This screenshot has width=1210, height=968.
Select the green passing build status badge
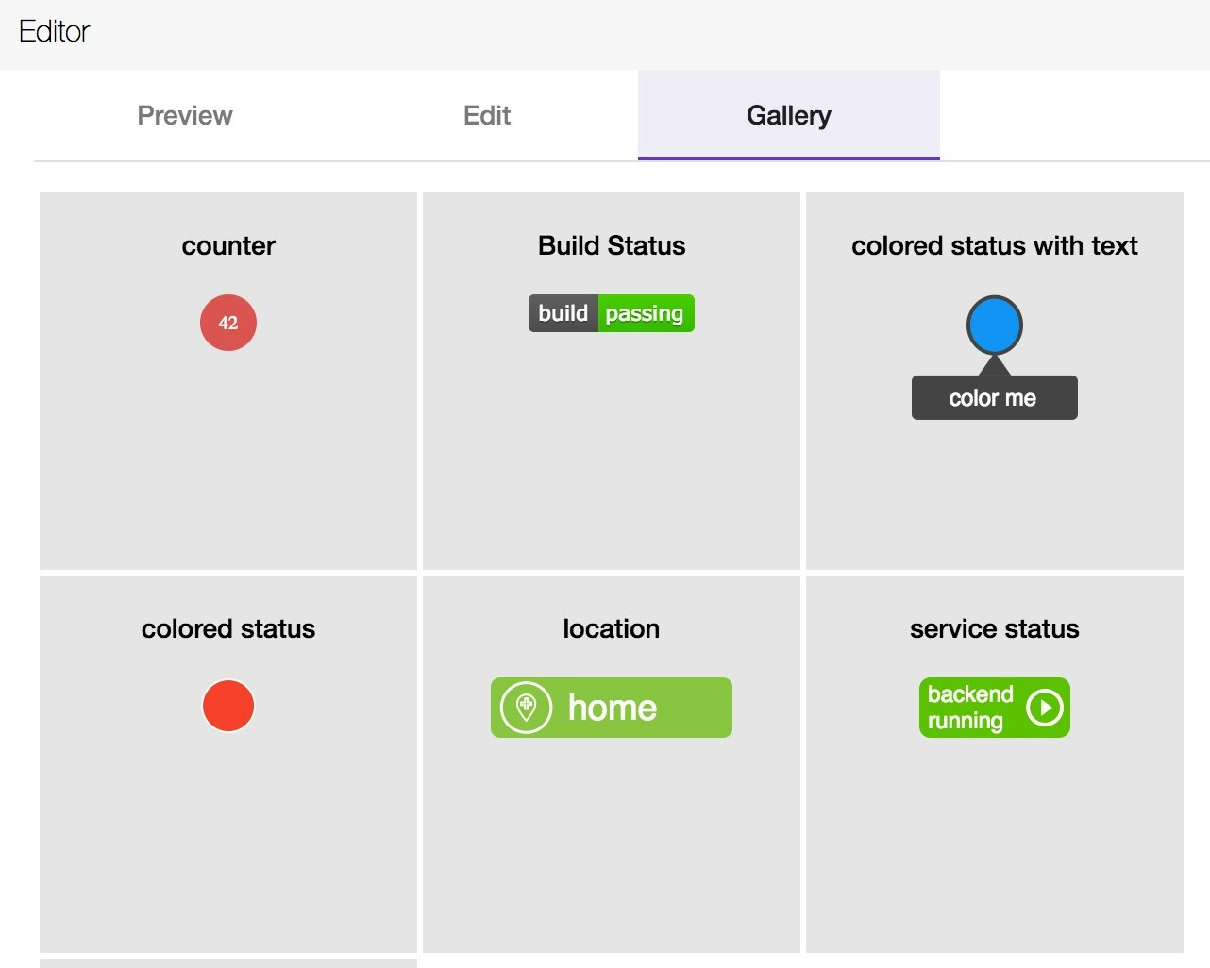coord(645,312)
